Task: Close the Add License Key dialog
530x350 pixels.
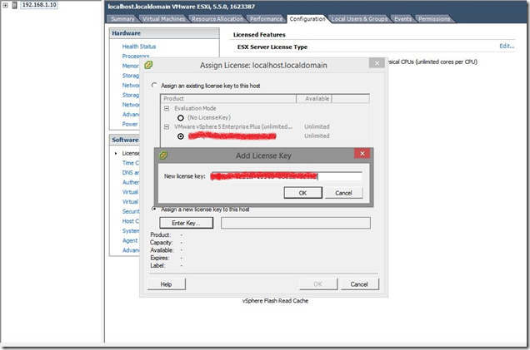Action: [362, 154]
